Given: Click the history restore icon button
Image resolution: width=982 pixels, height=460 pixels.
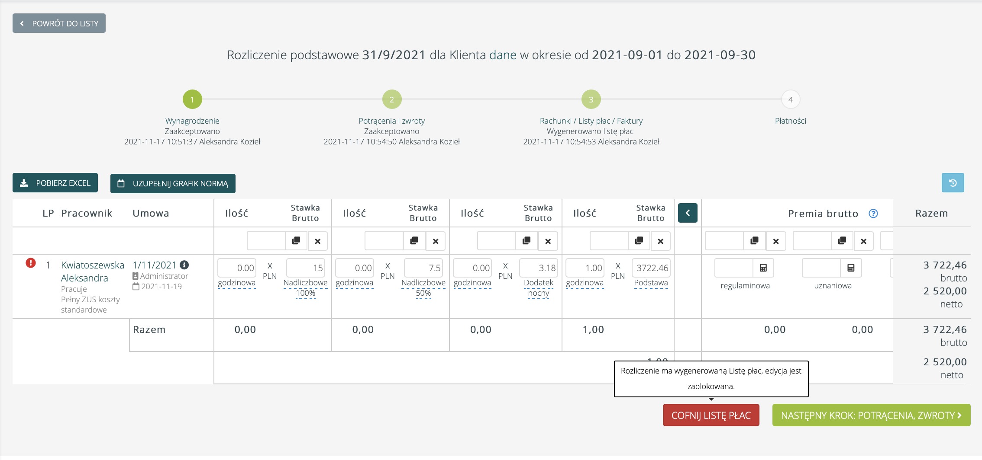Looking at the screenshot, I should [953, 183].
